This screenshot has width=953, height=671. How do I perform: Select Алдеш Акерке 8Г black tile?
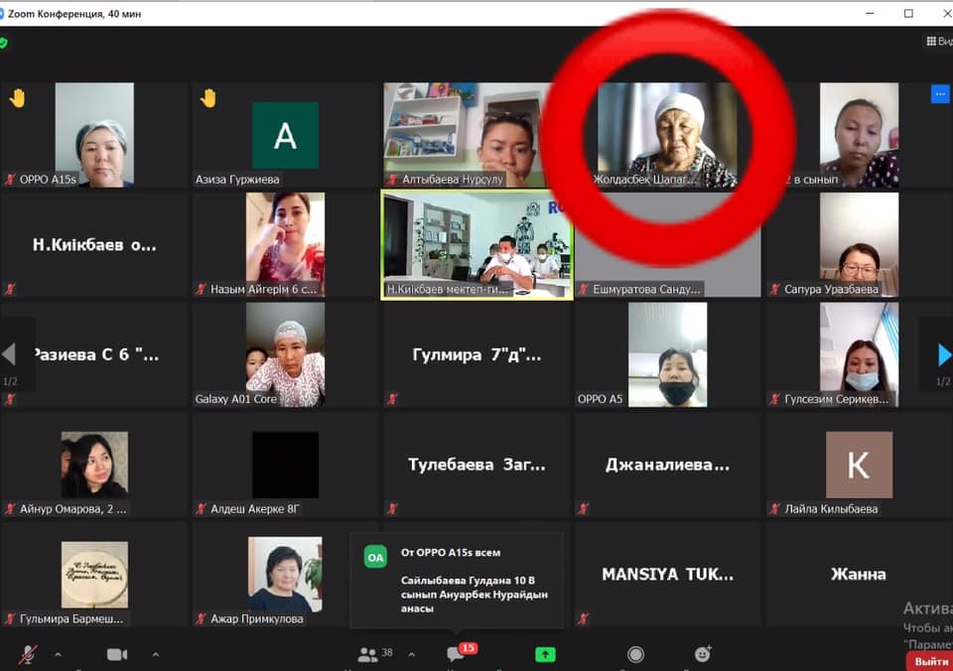(285, 465)
